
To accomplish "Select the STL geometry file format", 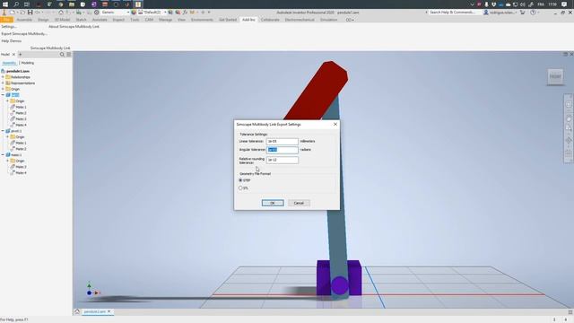I will click(240, 188).
